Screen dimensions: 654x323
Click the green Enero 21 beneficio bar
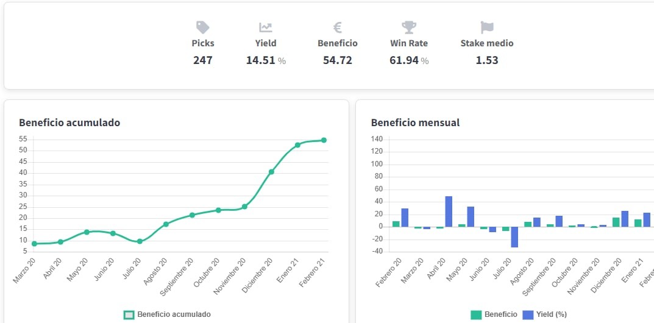638,223
